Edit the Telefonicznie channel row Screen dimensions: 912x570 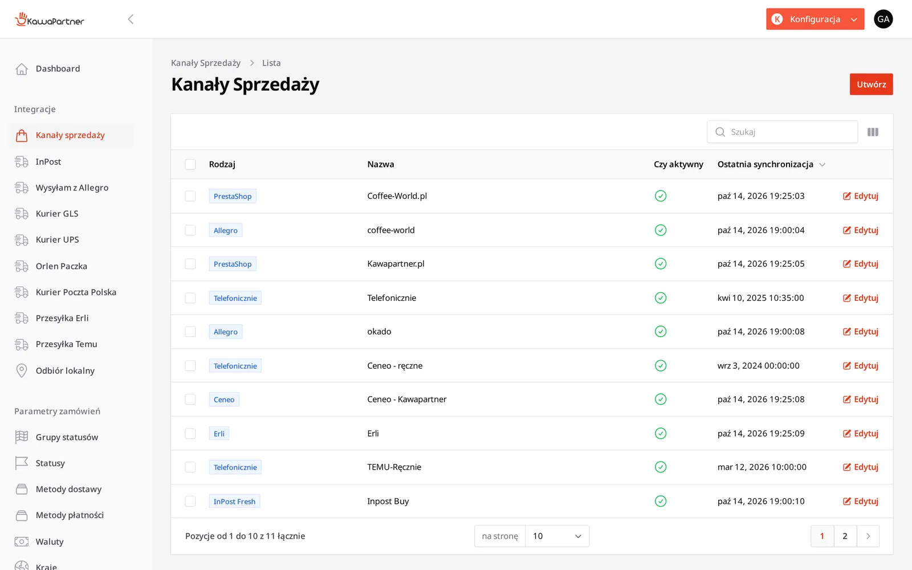click(860, 298)
